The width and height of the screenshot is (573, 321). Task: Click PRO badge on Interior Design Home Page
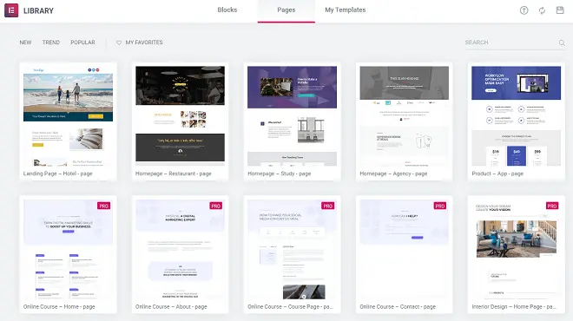(552, 206)
